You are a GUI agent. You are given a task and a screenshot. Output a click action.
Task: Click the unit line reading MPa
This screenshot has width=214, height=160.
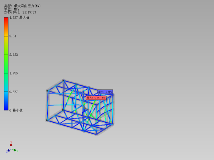click(12, 9)
